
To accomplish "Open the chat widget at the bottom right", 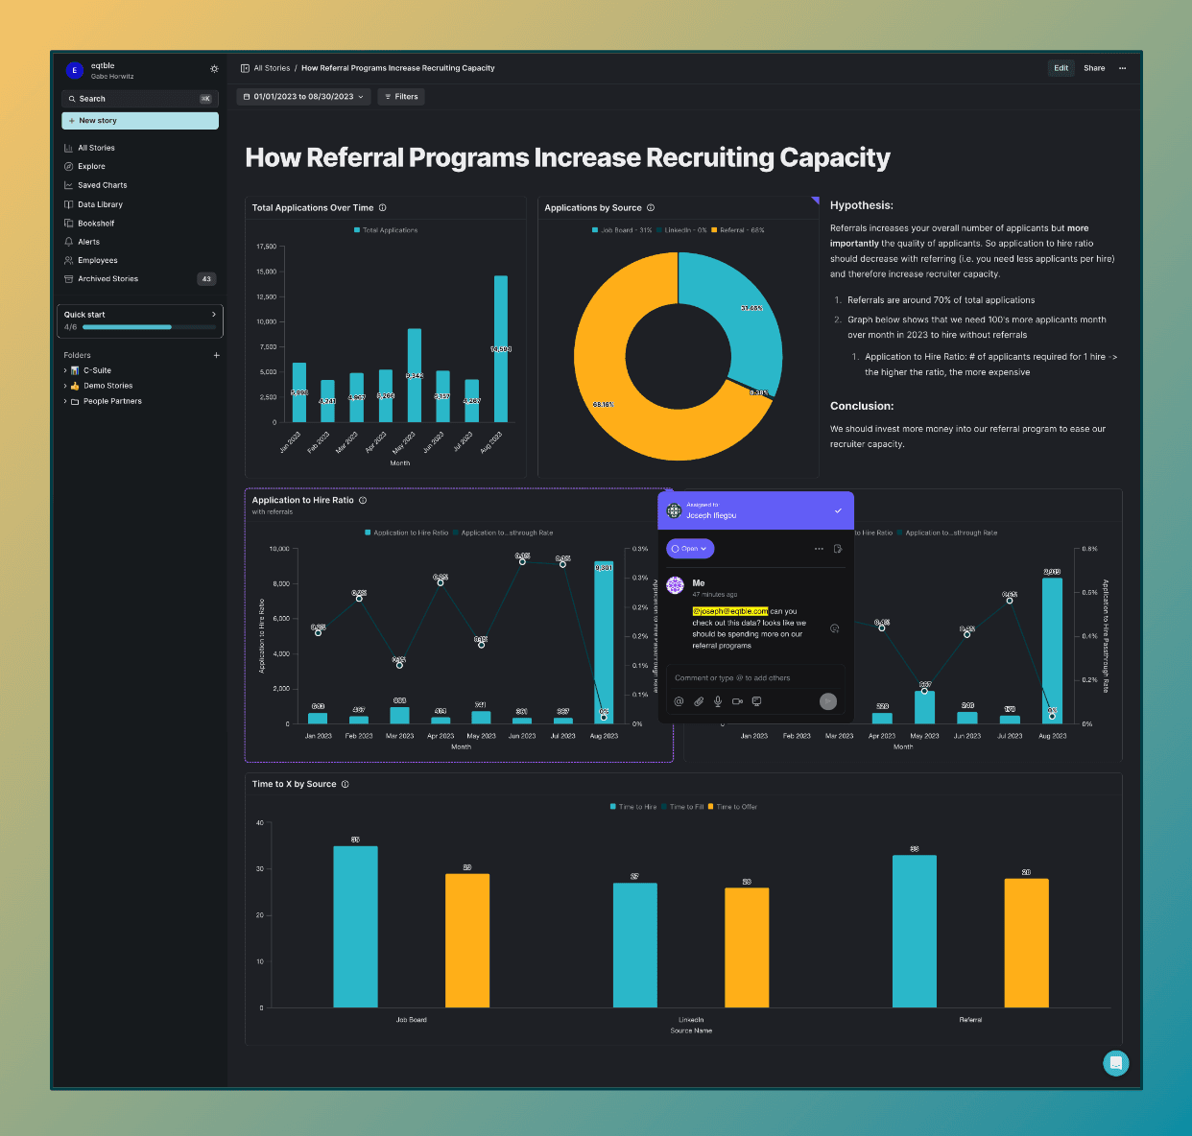I will pos(1115,1063).
